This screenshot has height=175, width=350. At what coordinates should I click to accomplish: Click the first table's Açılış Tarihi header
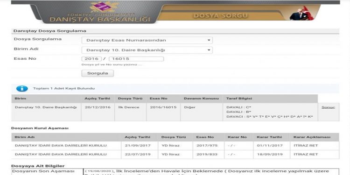click(98, 98)
